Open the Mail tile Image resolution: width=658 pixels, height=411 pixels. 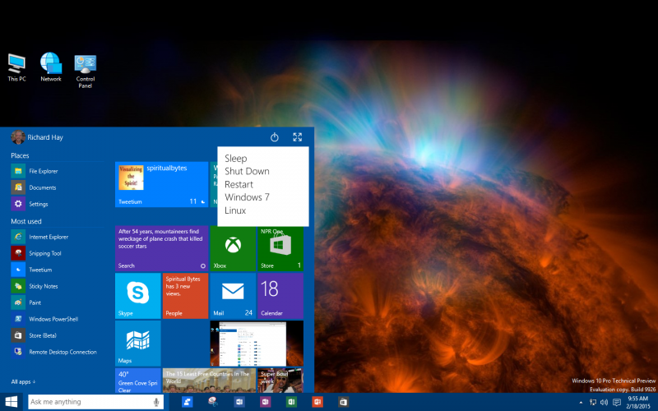(233, 296)
